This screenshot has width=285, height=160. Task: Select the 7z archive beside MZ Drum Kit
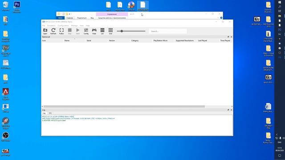pos(257,21)
